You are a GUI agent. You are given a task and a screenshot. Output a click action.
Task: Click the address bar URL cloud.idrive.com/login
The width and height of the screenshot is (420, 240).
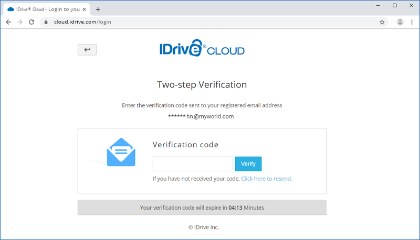[x=82, y=22]
